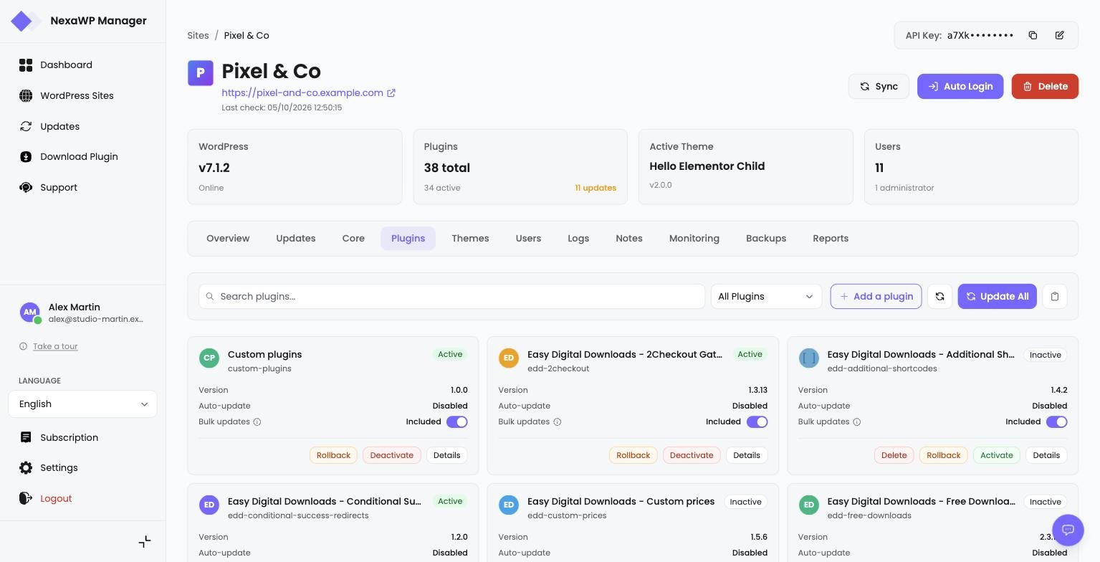
Task: Click the Search plugins field
Action: 452,296
